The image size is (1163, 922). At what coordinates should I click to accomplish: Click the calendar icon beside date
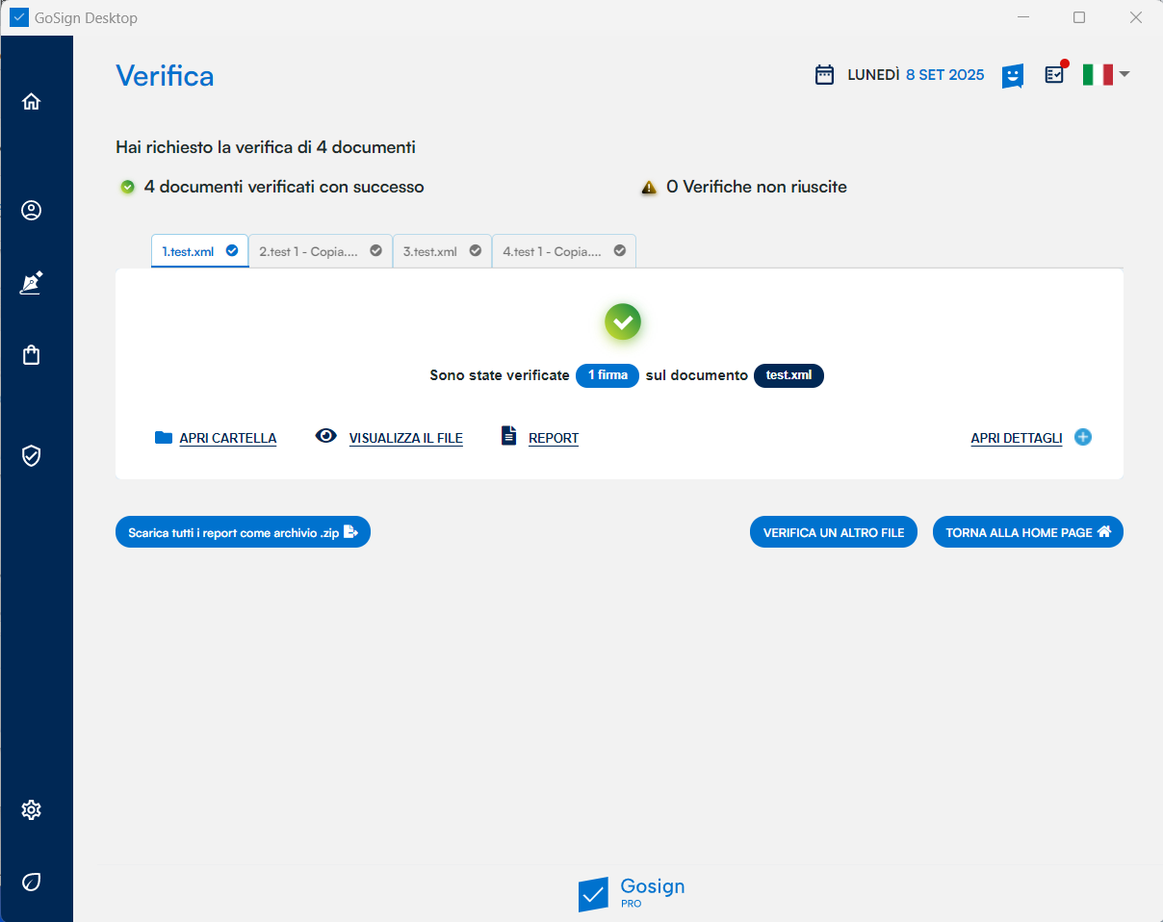(x=824, y=75)
